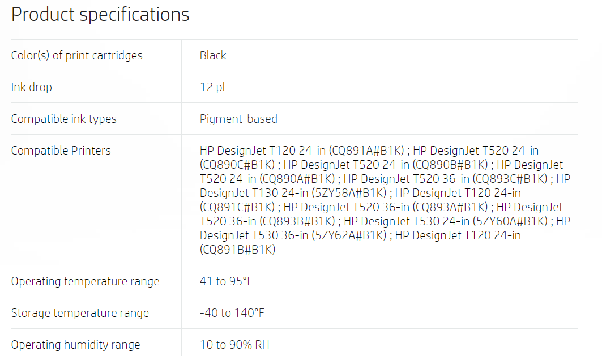Click the '10 to 90% RH' value
The width and height of the screenshot is (602, 356).
point(234,345)
